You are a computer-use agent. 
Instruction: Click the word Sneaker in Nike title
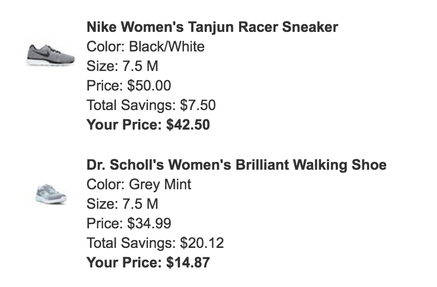click(310, 27)
